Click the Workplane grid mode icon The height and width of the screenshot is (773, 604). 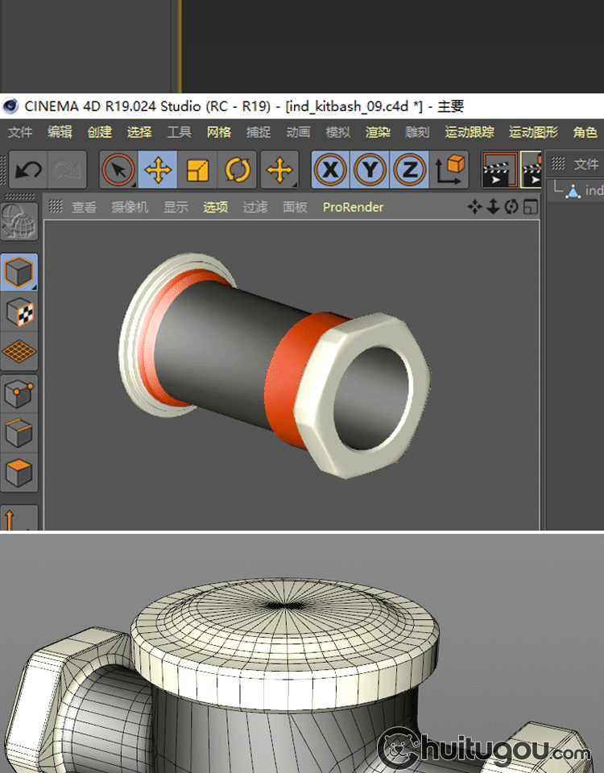pos(19,351)
